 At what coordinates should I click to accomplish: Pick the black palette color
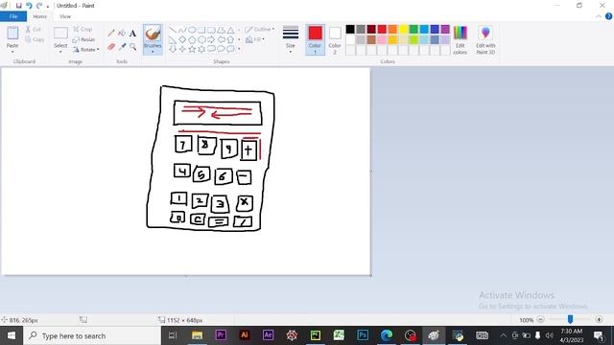click(x=350, y=29)
